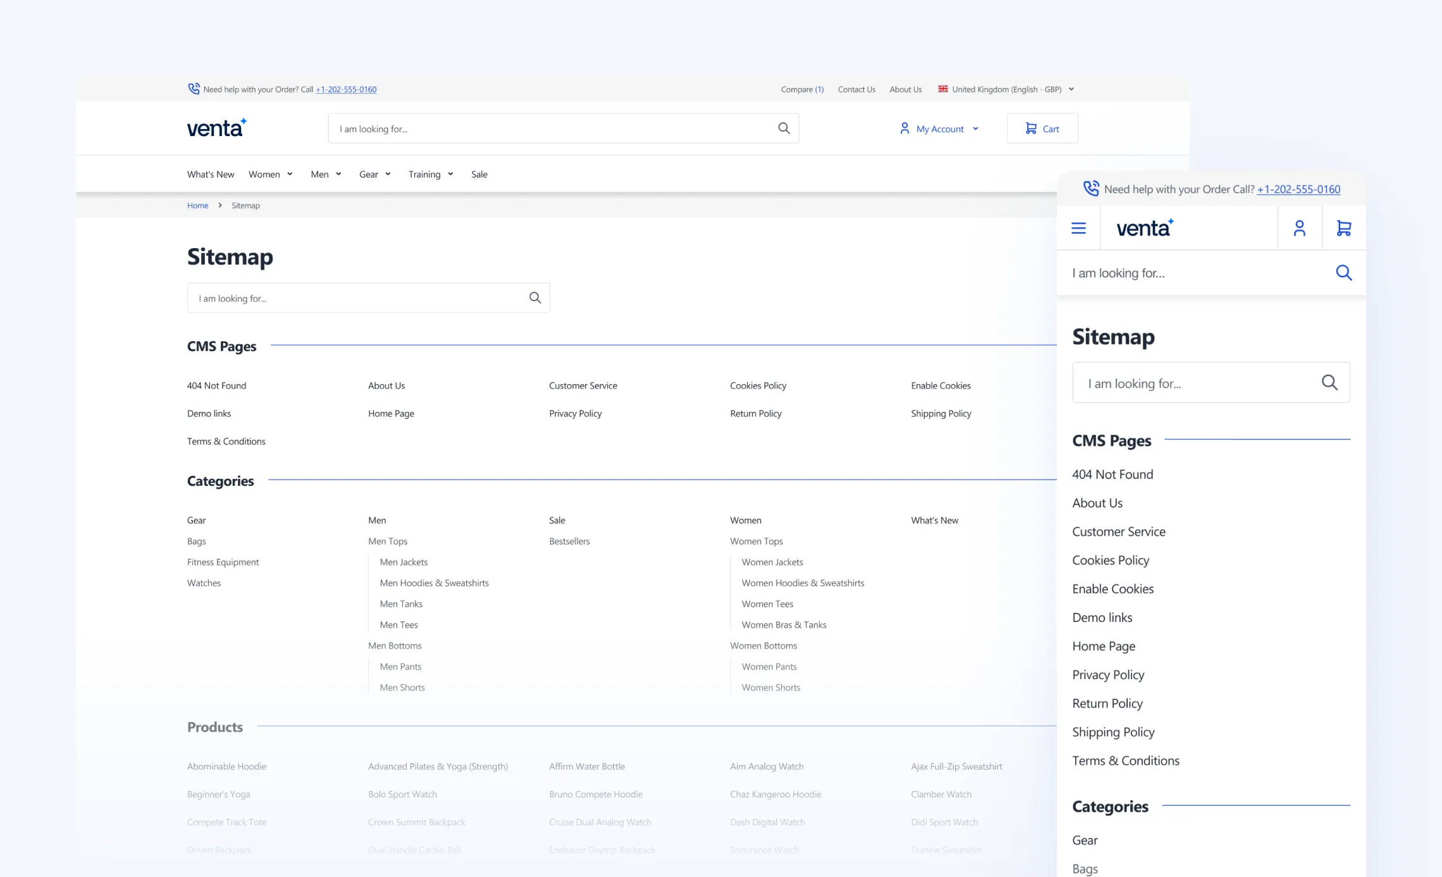Open What's New in navigation bar
The width and height of the screenshot is (1442, 877).
(211, 175)
